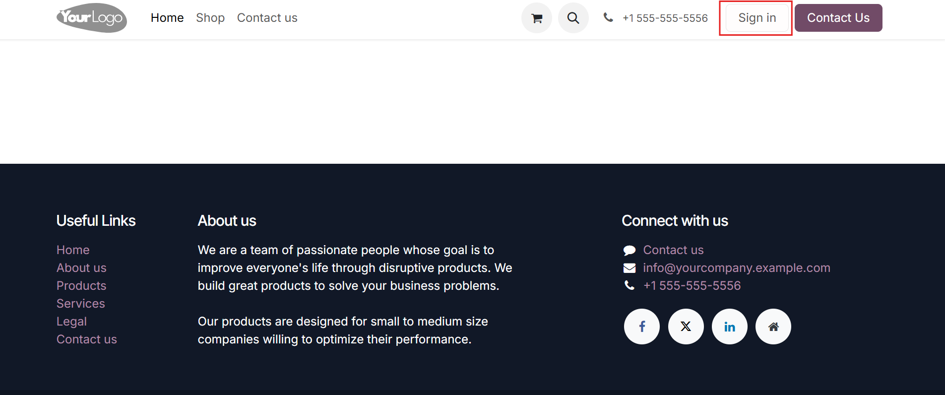Open the LinkedIn social icon
The image size is (945, 395).
729,327
